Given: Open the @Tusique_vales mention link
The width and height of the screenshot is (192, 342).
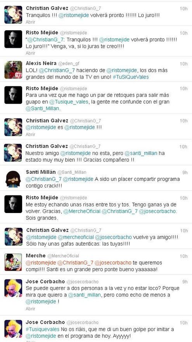Looking at the screenshot, I should tap(69, 102).
